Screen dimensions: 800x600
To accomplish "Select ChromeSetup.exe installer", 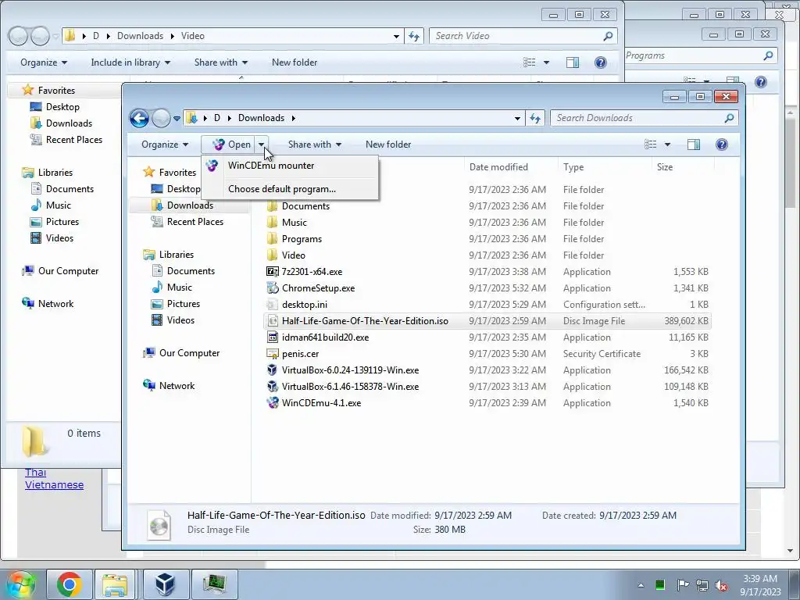I will coord(318,287).
